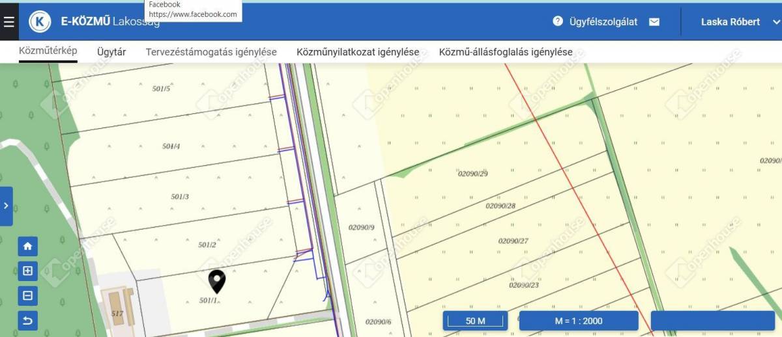Screen dimensions: 782x337
Task: Click parcel 501/3 on the map
Action: pyautogui.click(x=180, y=196)
